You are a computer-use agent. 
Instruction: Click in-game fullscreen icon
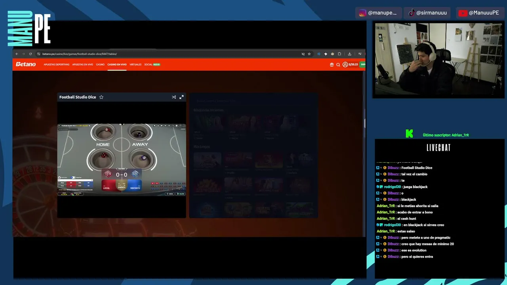[183, 126]
